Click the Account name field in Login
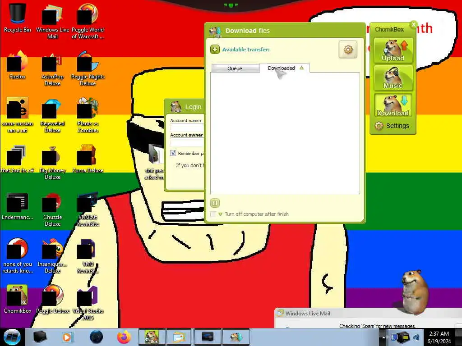 click(187, 127)
